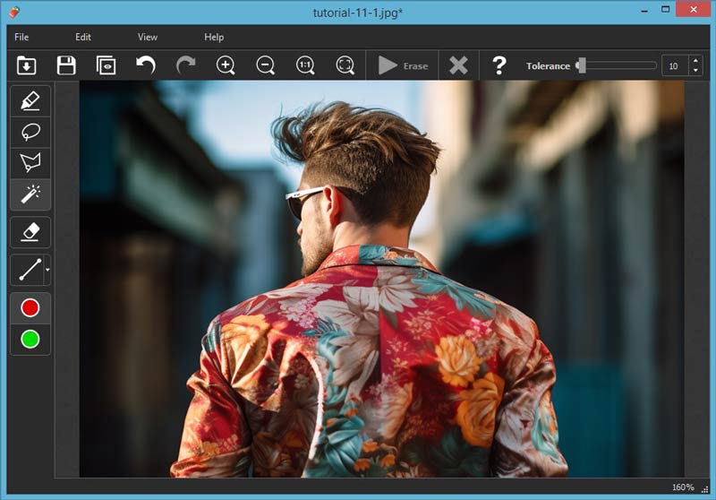Choose the red marker color
Image resolution: width=716 pixels, height=500 pixels.
(x=30, y=308)
